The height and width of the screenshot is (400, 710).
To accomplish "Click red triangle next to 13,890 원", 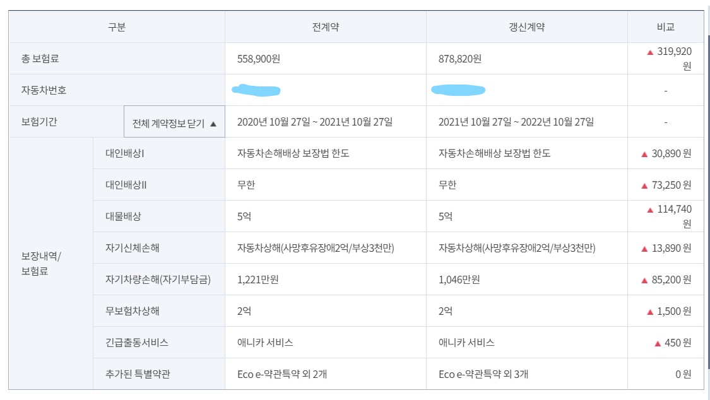I will pos(645,249).
